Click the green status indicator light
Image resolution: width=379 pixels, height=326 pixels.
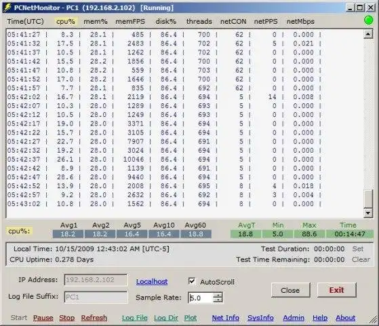tap(368, 20)
